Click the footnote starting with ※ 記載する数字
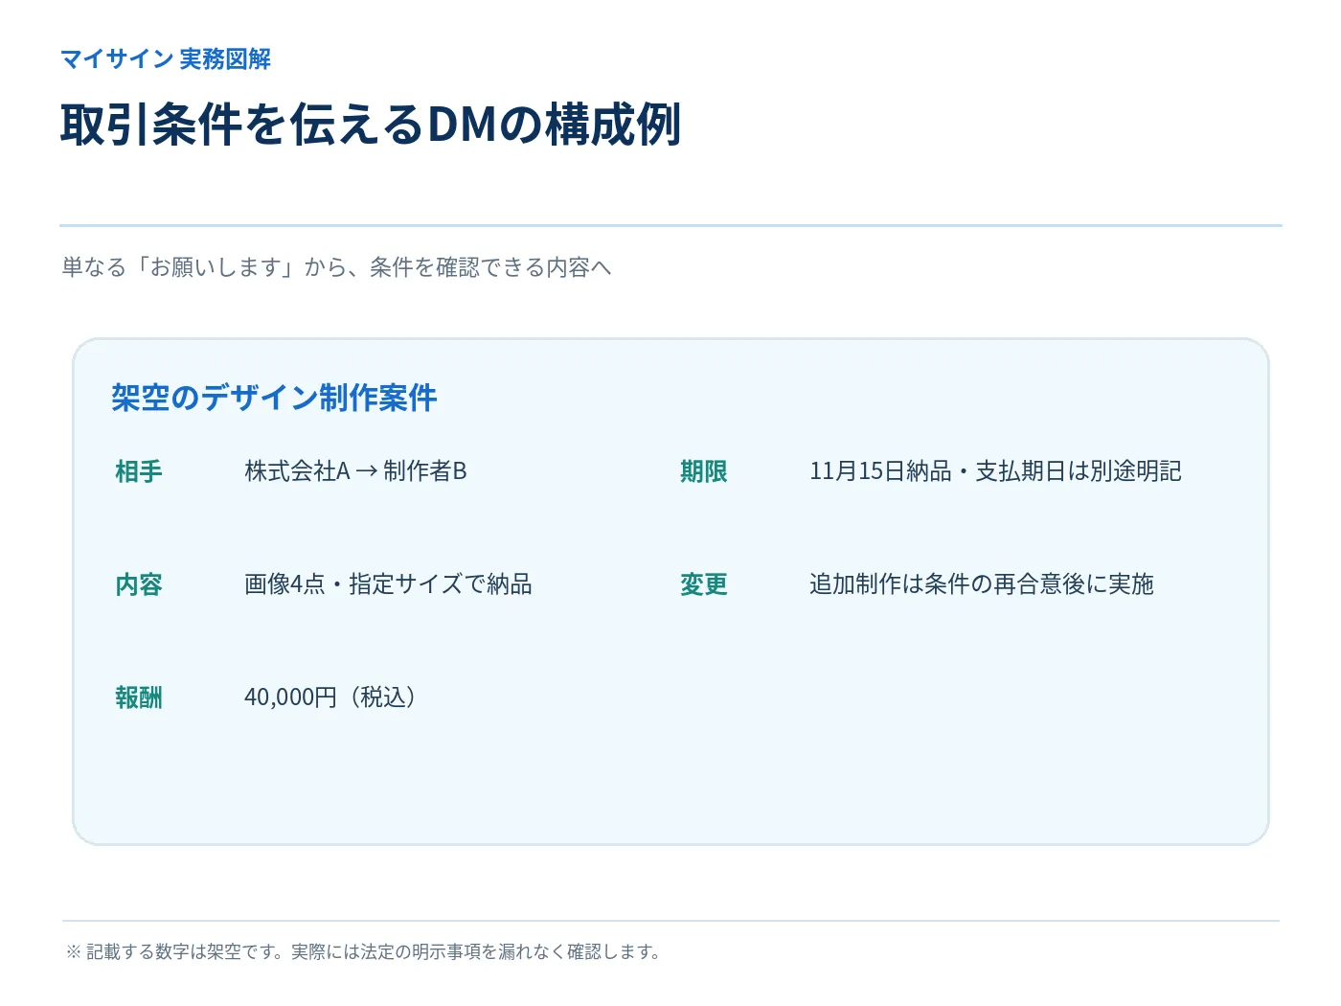 (363, 952)
